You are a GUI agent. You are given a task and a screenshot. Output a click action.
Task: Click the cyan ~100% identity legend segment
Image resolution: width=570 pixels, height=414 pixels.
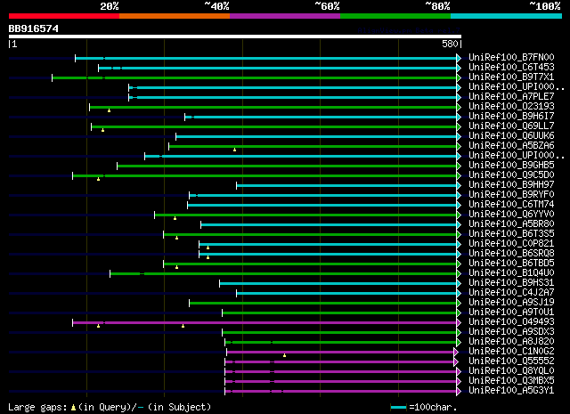[x=507, y=16]
